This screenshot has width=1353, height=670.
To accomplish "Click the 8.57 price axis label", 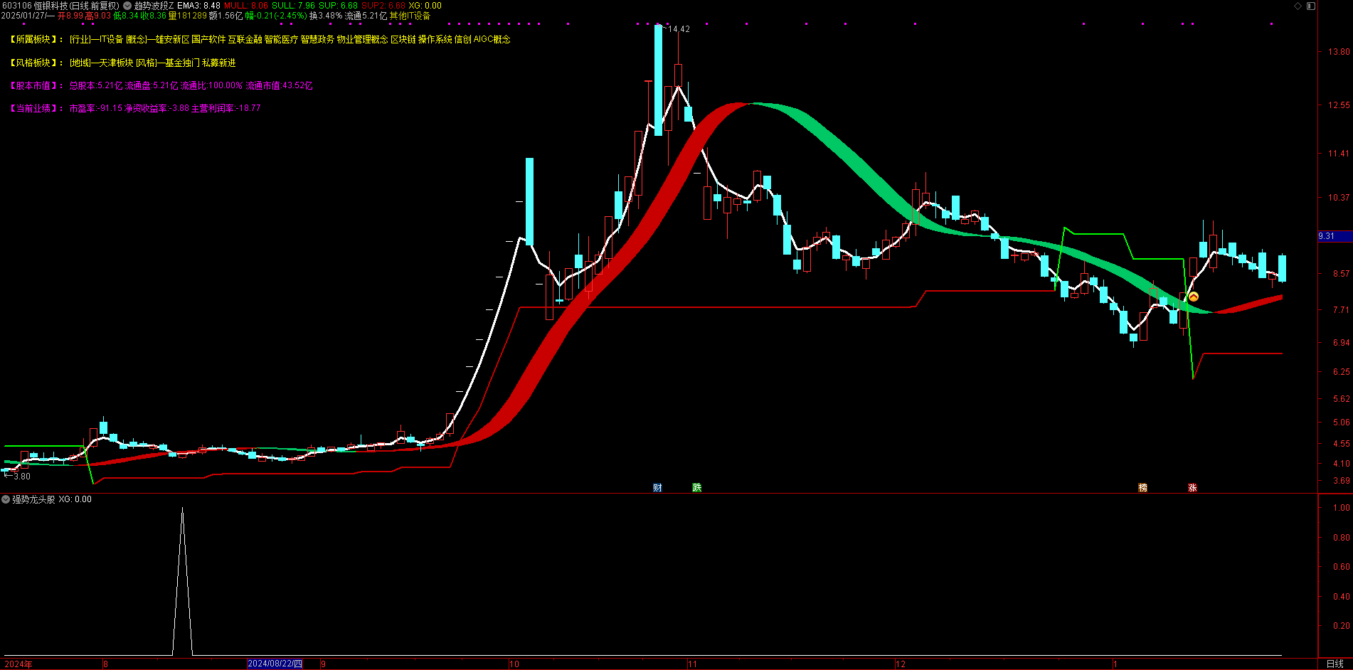I will (1341, 274).
